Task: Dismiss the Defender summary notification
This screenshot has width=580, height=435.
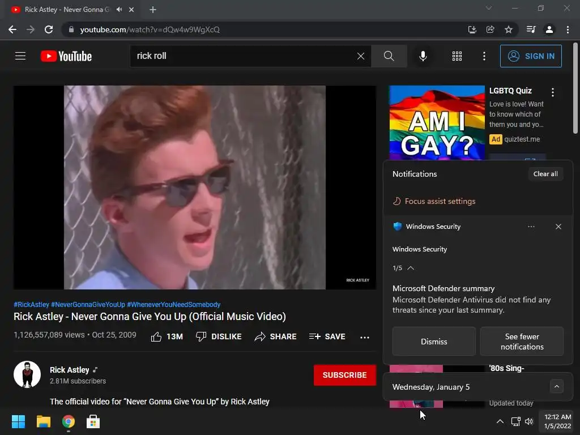Action: [x=434, y=342]
